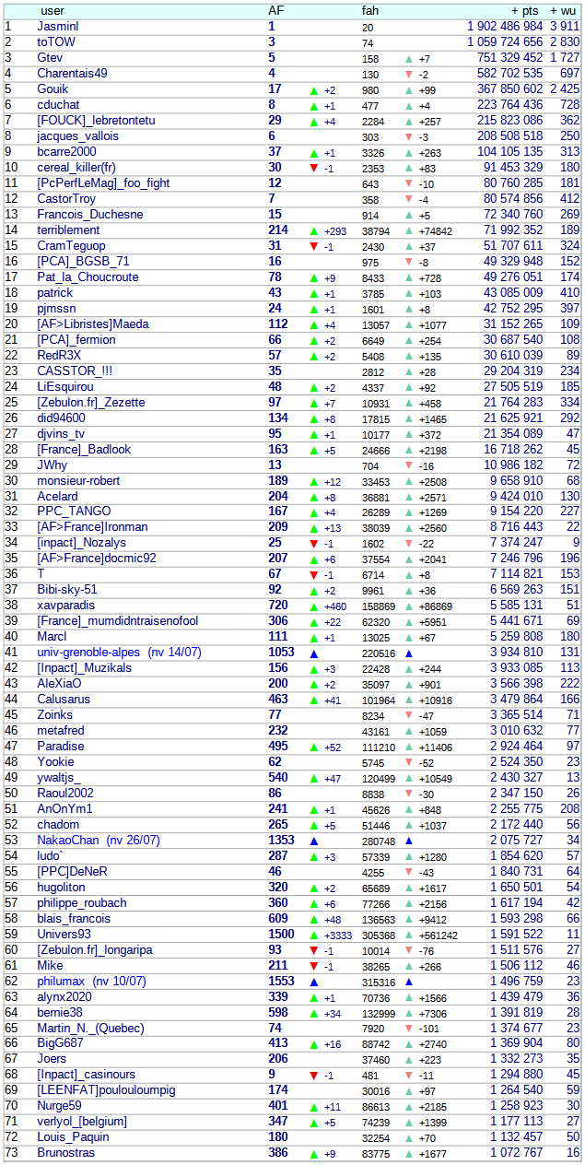Image resolution: width=585 pixels, height=1165 pixels.
Task: Open the [FOUCK]_lebretontetu user link
Action: (x=96, y=121)
